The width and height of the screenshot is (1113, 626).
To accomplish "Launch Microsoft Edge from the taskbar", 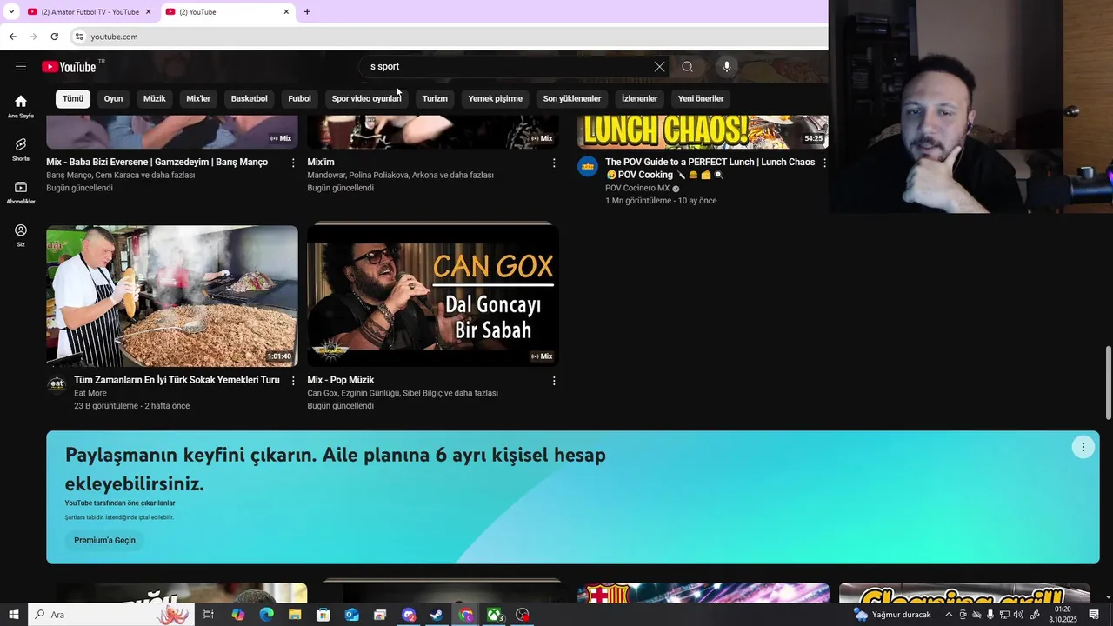I will [266, 615].
